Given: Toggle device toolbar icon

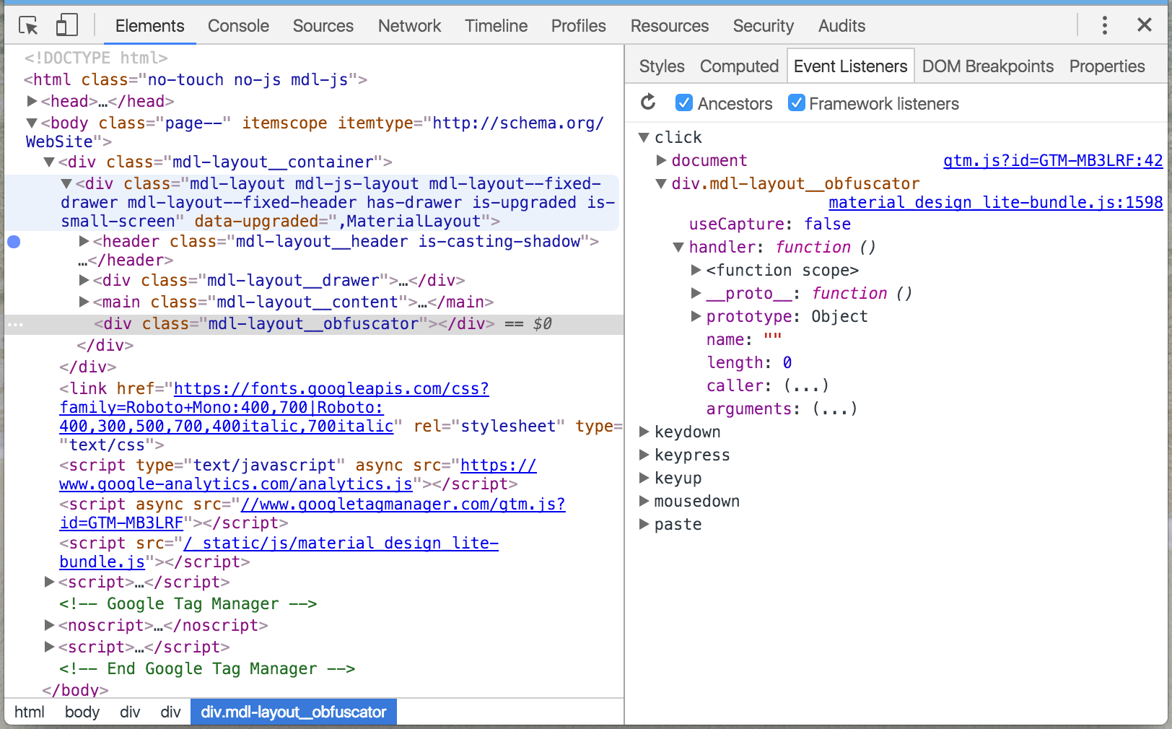Looking at the screenshot, I should pos(66,25).
